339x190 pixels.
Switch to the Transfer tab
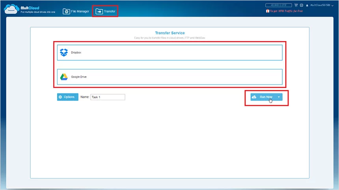pyautogui.click(x=105, y=11)
